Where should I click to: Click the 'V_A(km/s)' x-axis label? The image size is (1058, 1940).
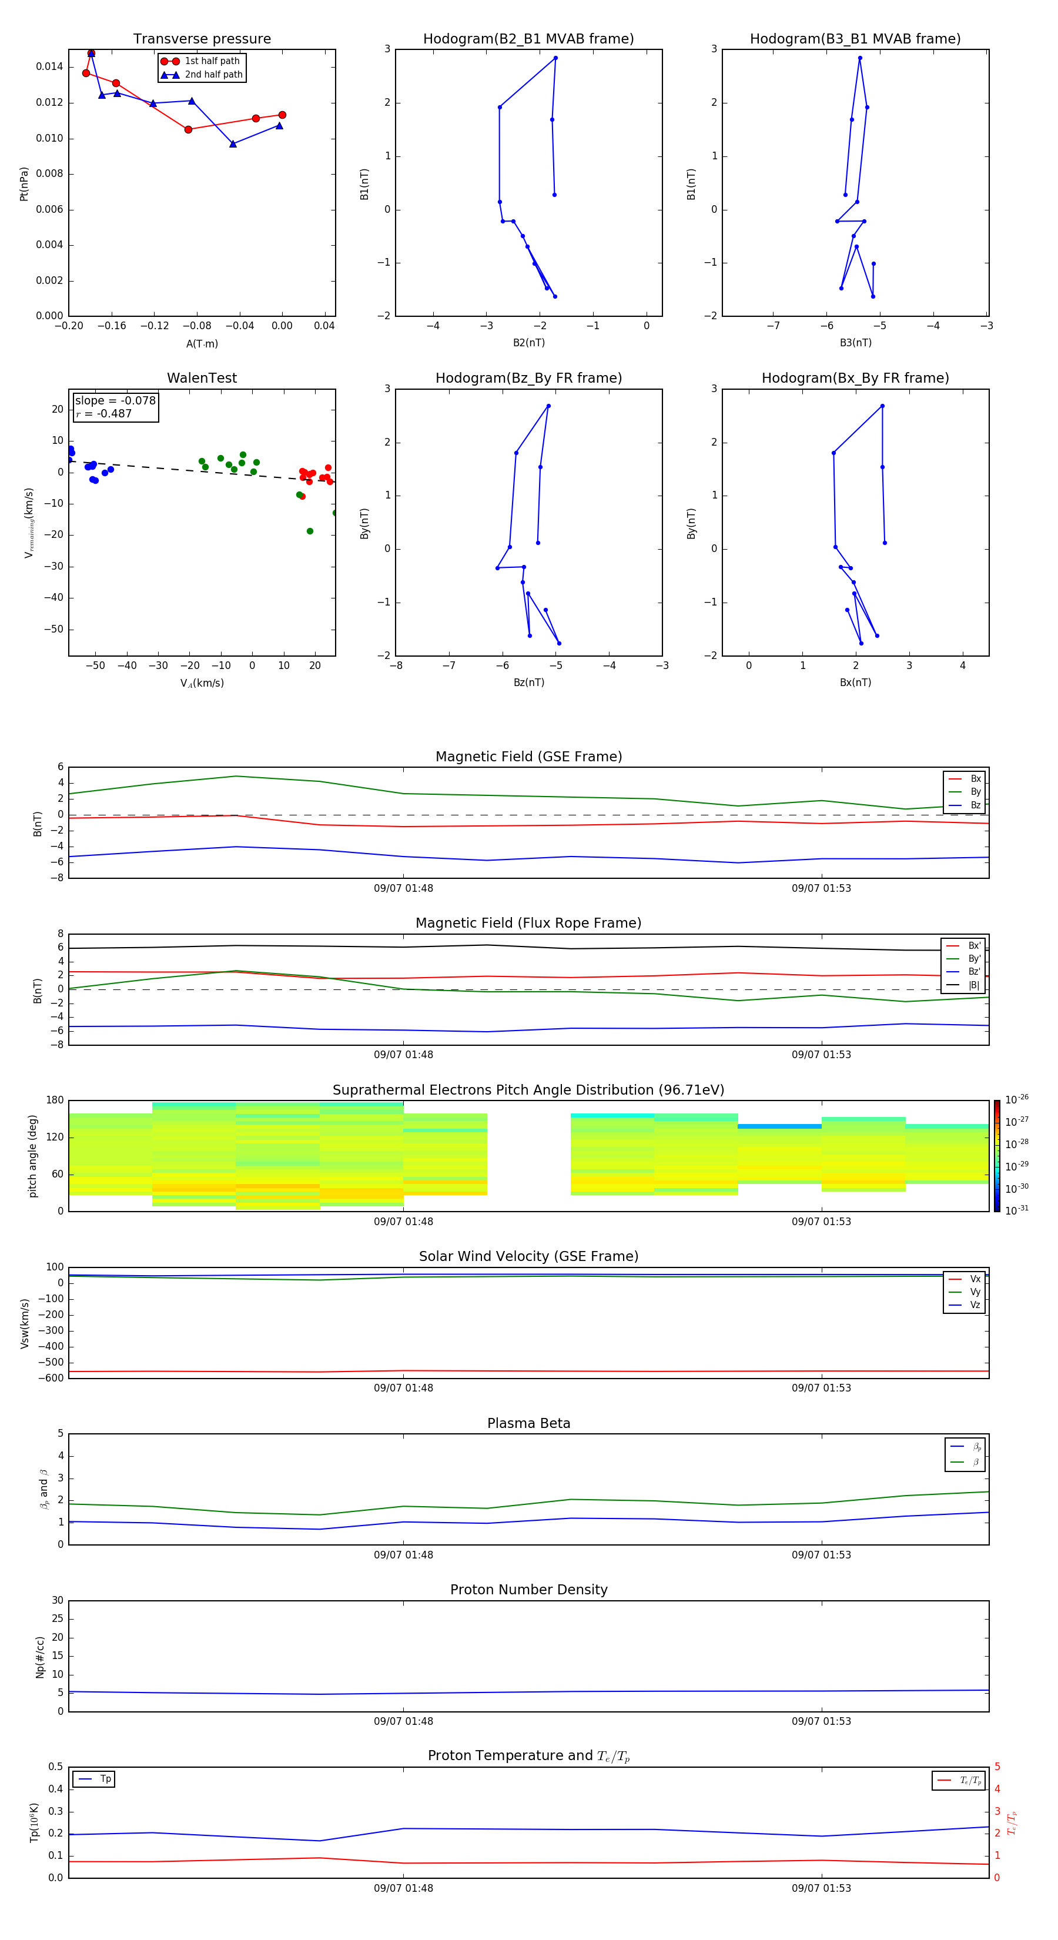(x=202, y=683)
